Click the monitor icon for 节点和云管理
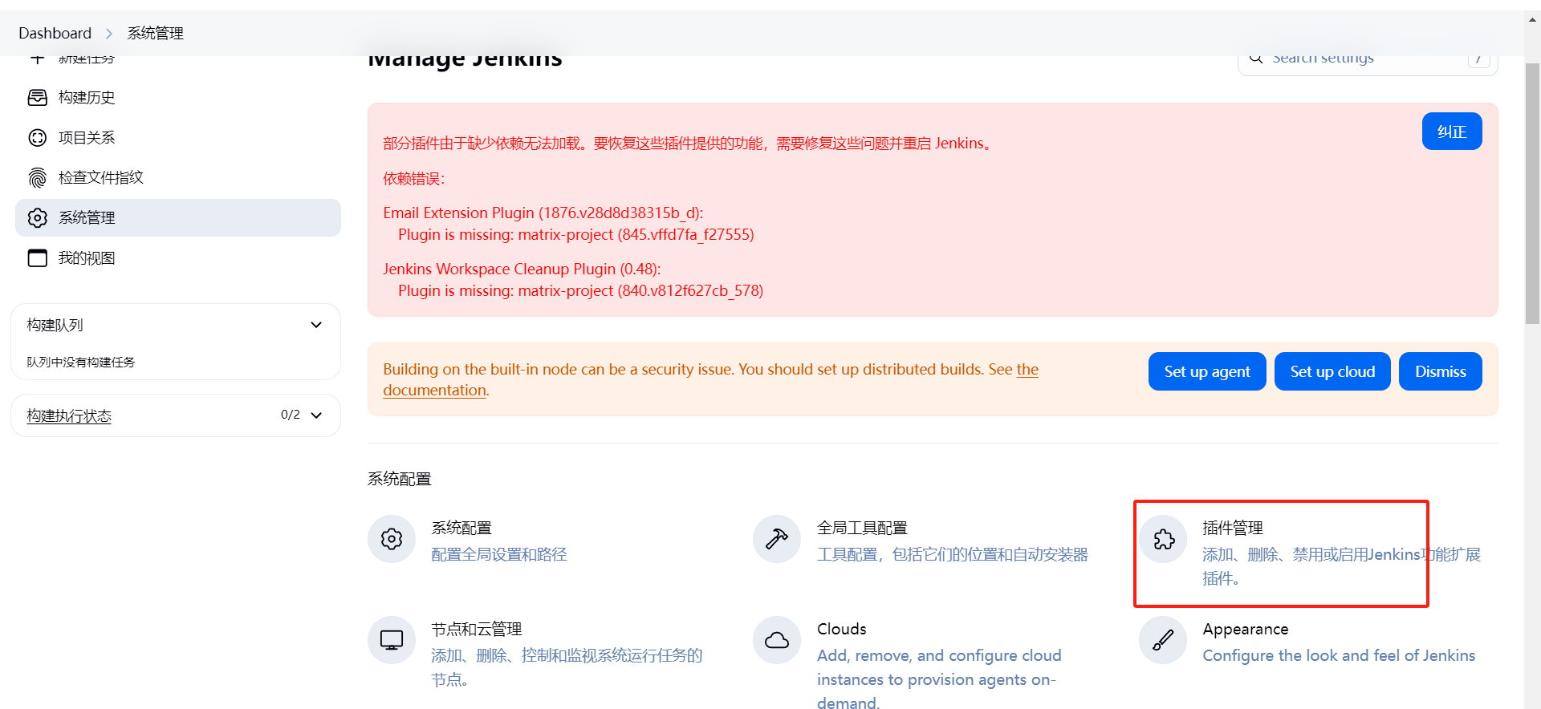The height and width of the screenshot is (709, 1541). tap(392, 640)
